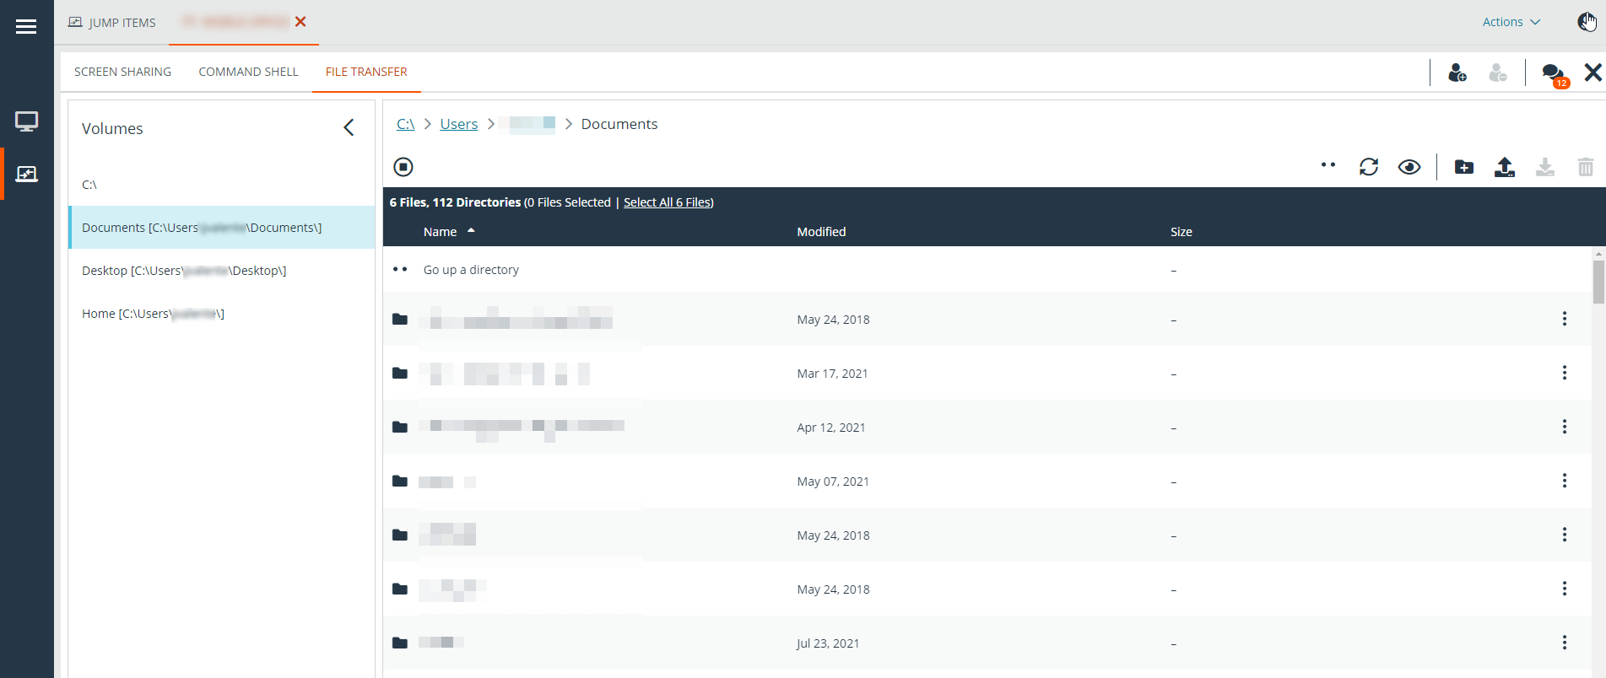Switch to Screen Sharing tab
The image size is (1606, 678).
point(122,72)
